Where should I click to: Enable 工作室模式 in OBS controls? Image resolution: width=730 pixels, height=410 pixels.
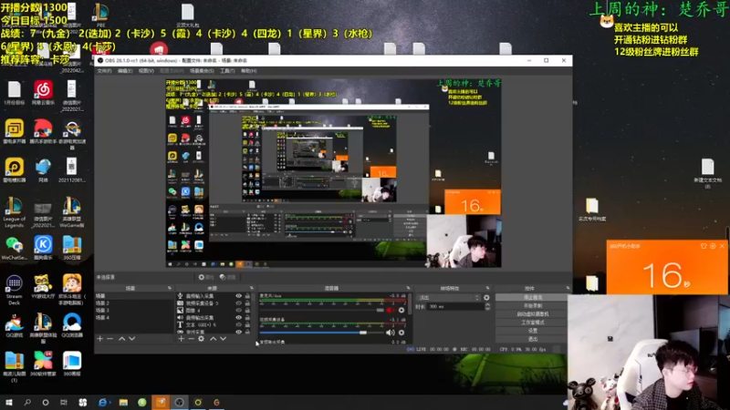[532, 323]
